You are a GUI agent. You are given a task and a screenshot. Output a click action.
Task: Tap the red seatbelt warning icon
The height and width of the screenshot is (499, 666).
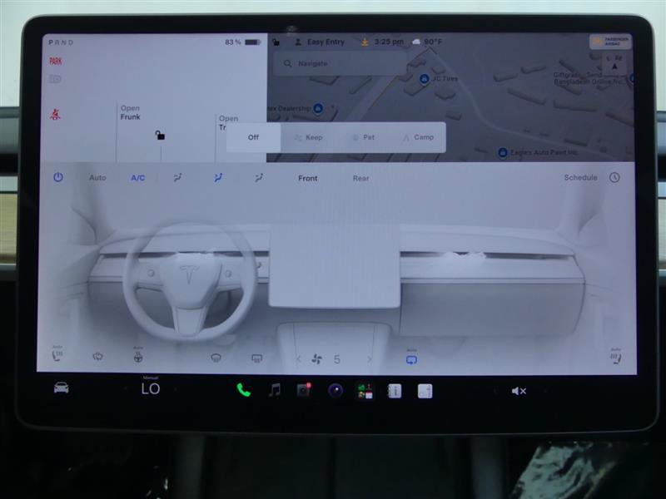55,114
